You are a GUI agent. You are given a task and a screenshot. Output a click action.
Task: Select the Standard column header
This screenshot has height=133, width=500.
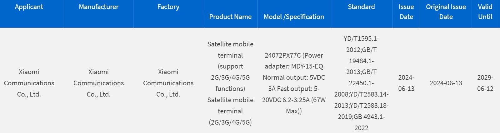(x=361, y=7)
